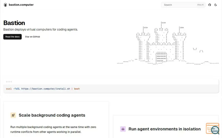Select the Scale background coding agents heading
This screenshot has width=222, height=138.
click(52, 115)
